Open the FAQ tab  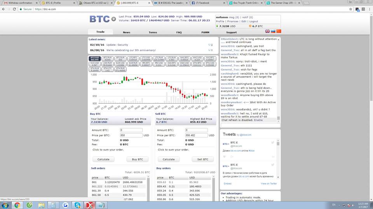pos(179,32)
